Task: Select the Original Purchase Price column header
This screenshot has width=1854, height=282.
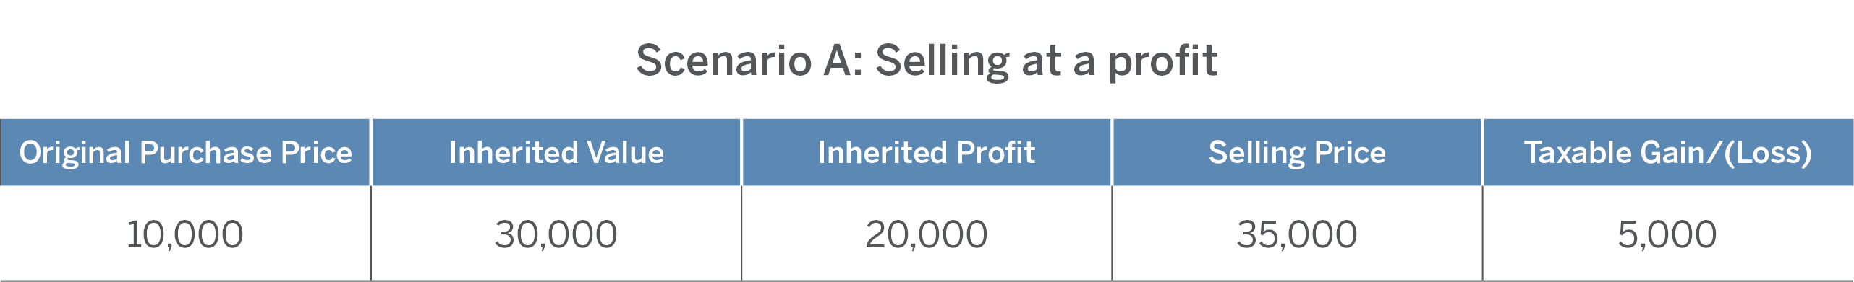Action: (x=185, y=152)
